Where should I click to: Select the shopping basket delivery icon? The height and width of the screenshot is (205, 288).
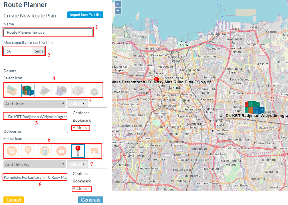61,151
